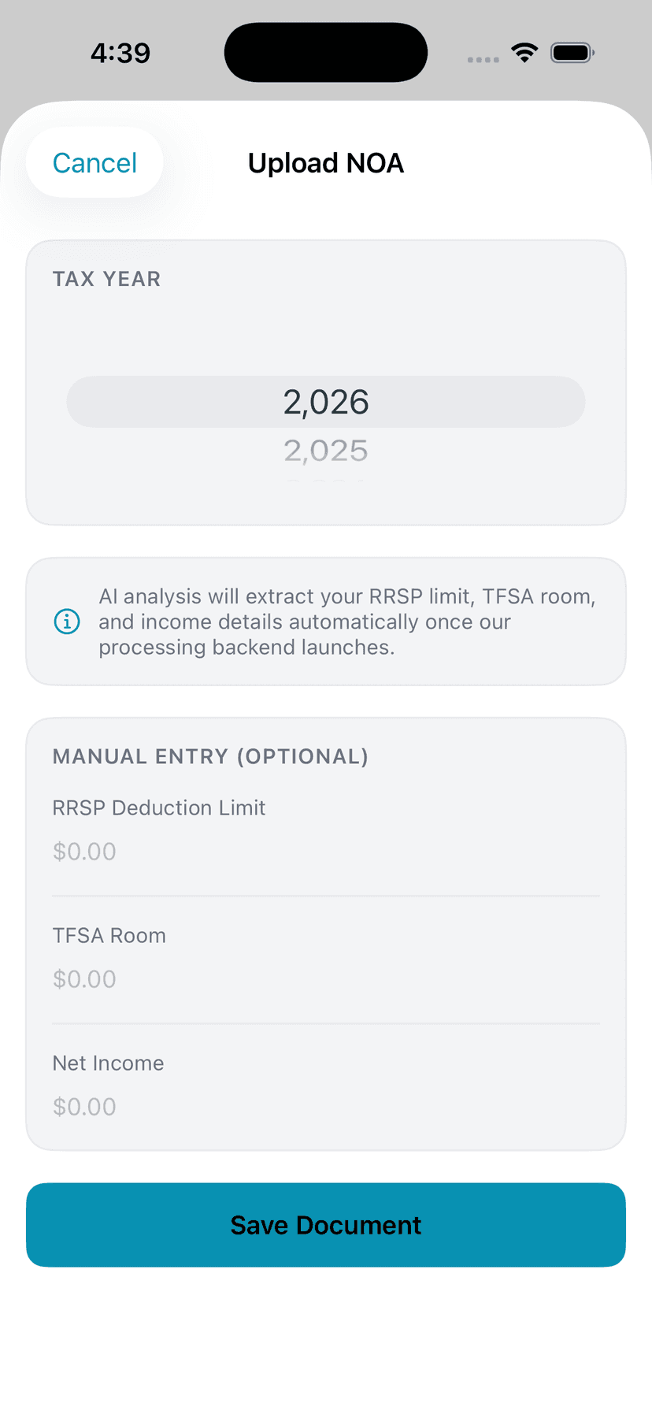
Task: Focus the RRSP Deduction Limit amount field
Action: pos(326,852)
